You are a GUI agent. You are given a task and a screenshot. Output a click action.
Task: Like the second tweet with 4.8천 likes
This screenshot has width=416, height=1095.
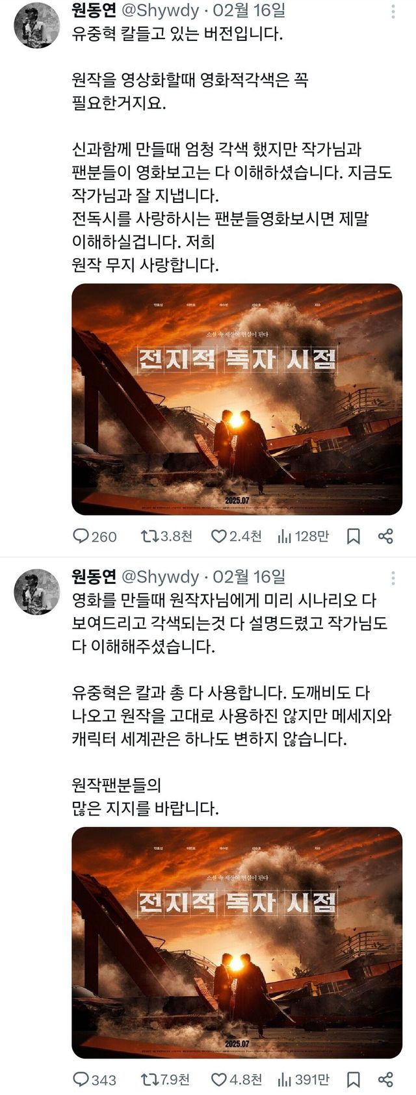tap(237, 1079)
